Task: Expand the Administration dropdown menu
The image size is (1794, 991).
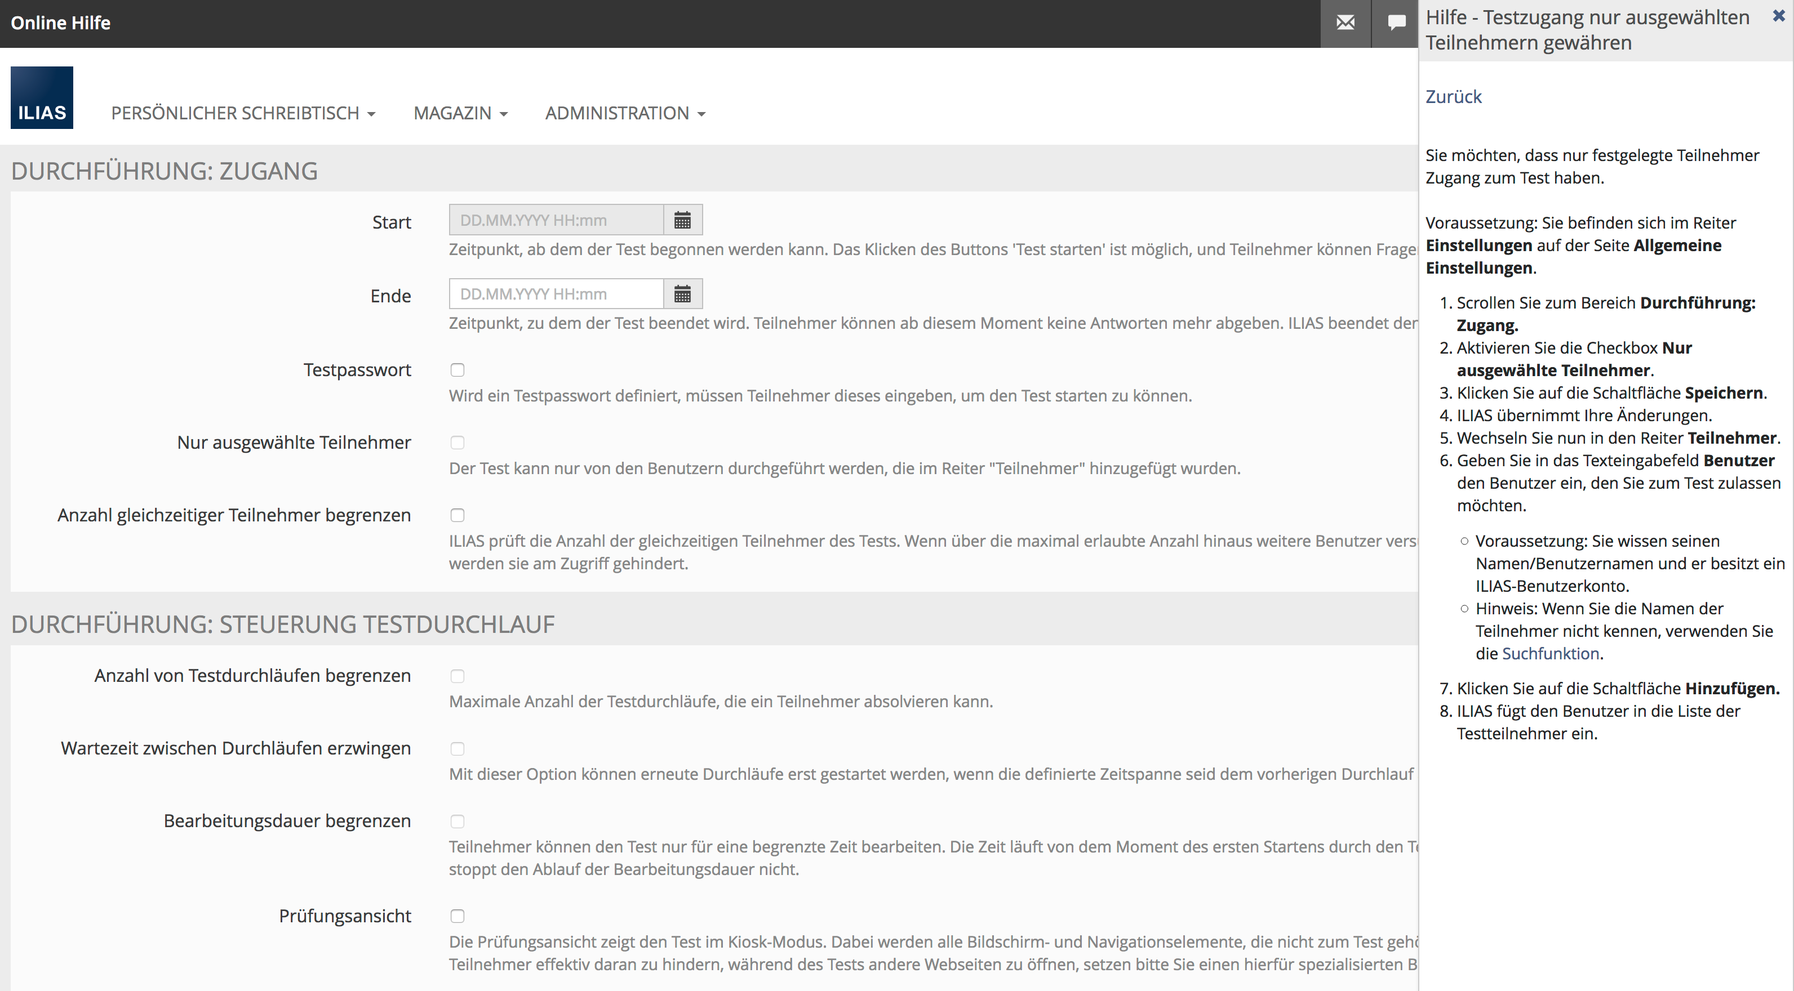Action: pos(625,113)
